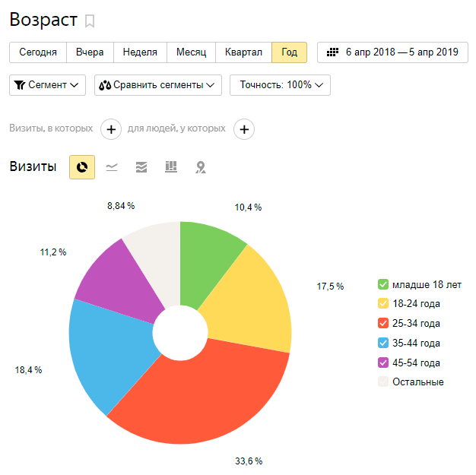Toggle младше 18 лет checkbox

(383, 284)
